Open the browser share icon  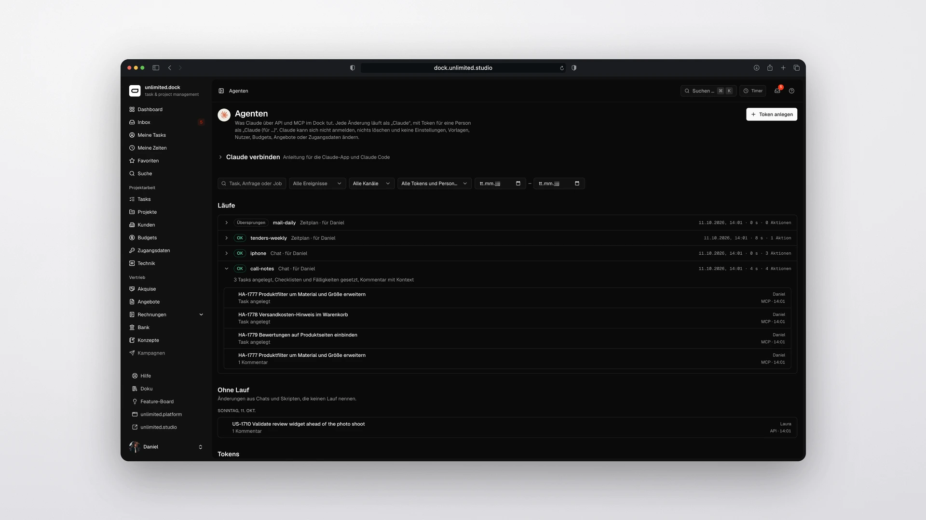[x=770, y=68]
